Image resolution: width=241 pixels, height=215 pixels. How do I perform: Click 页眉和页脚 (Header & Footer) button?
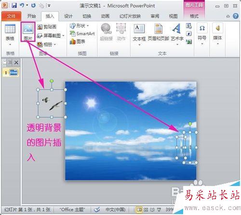tap(158, 32)
